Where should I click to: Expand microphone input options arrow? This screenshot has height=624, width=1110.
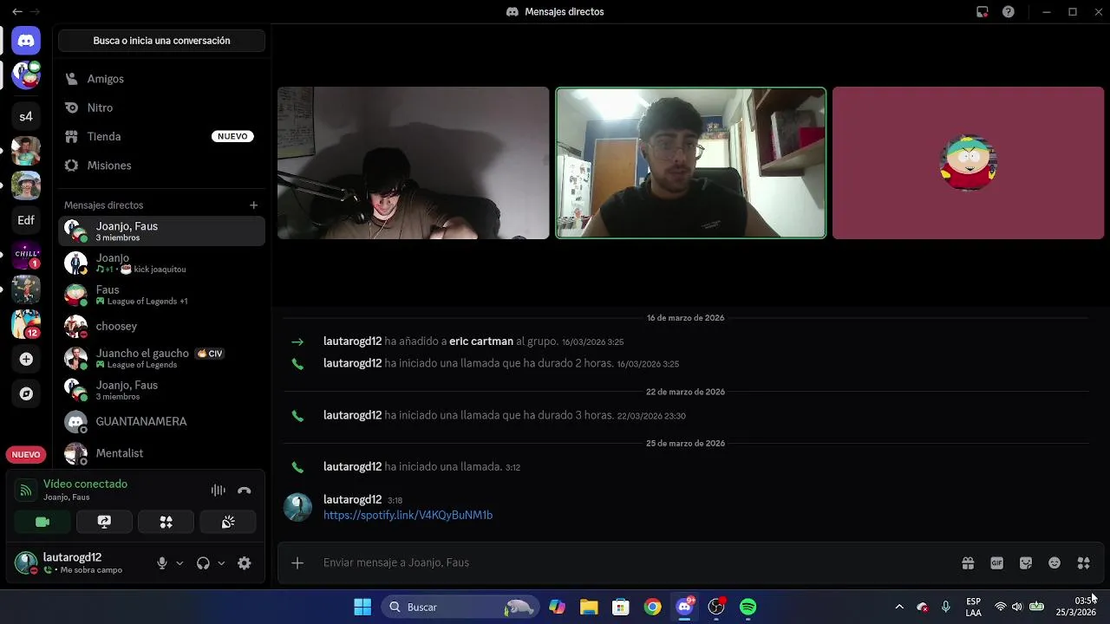pyautogui.click(x=180, y=563)
